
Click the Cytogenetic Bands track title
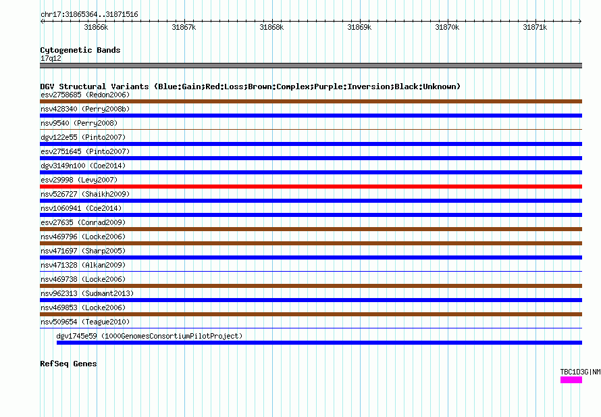point(80,50)
